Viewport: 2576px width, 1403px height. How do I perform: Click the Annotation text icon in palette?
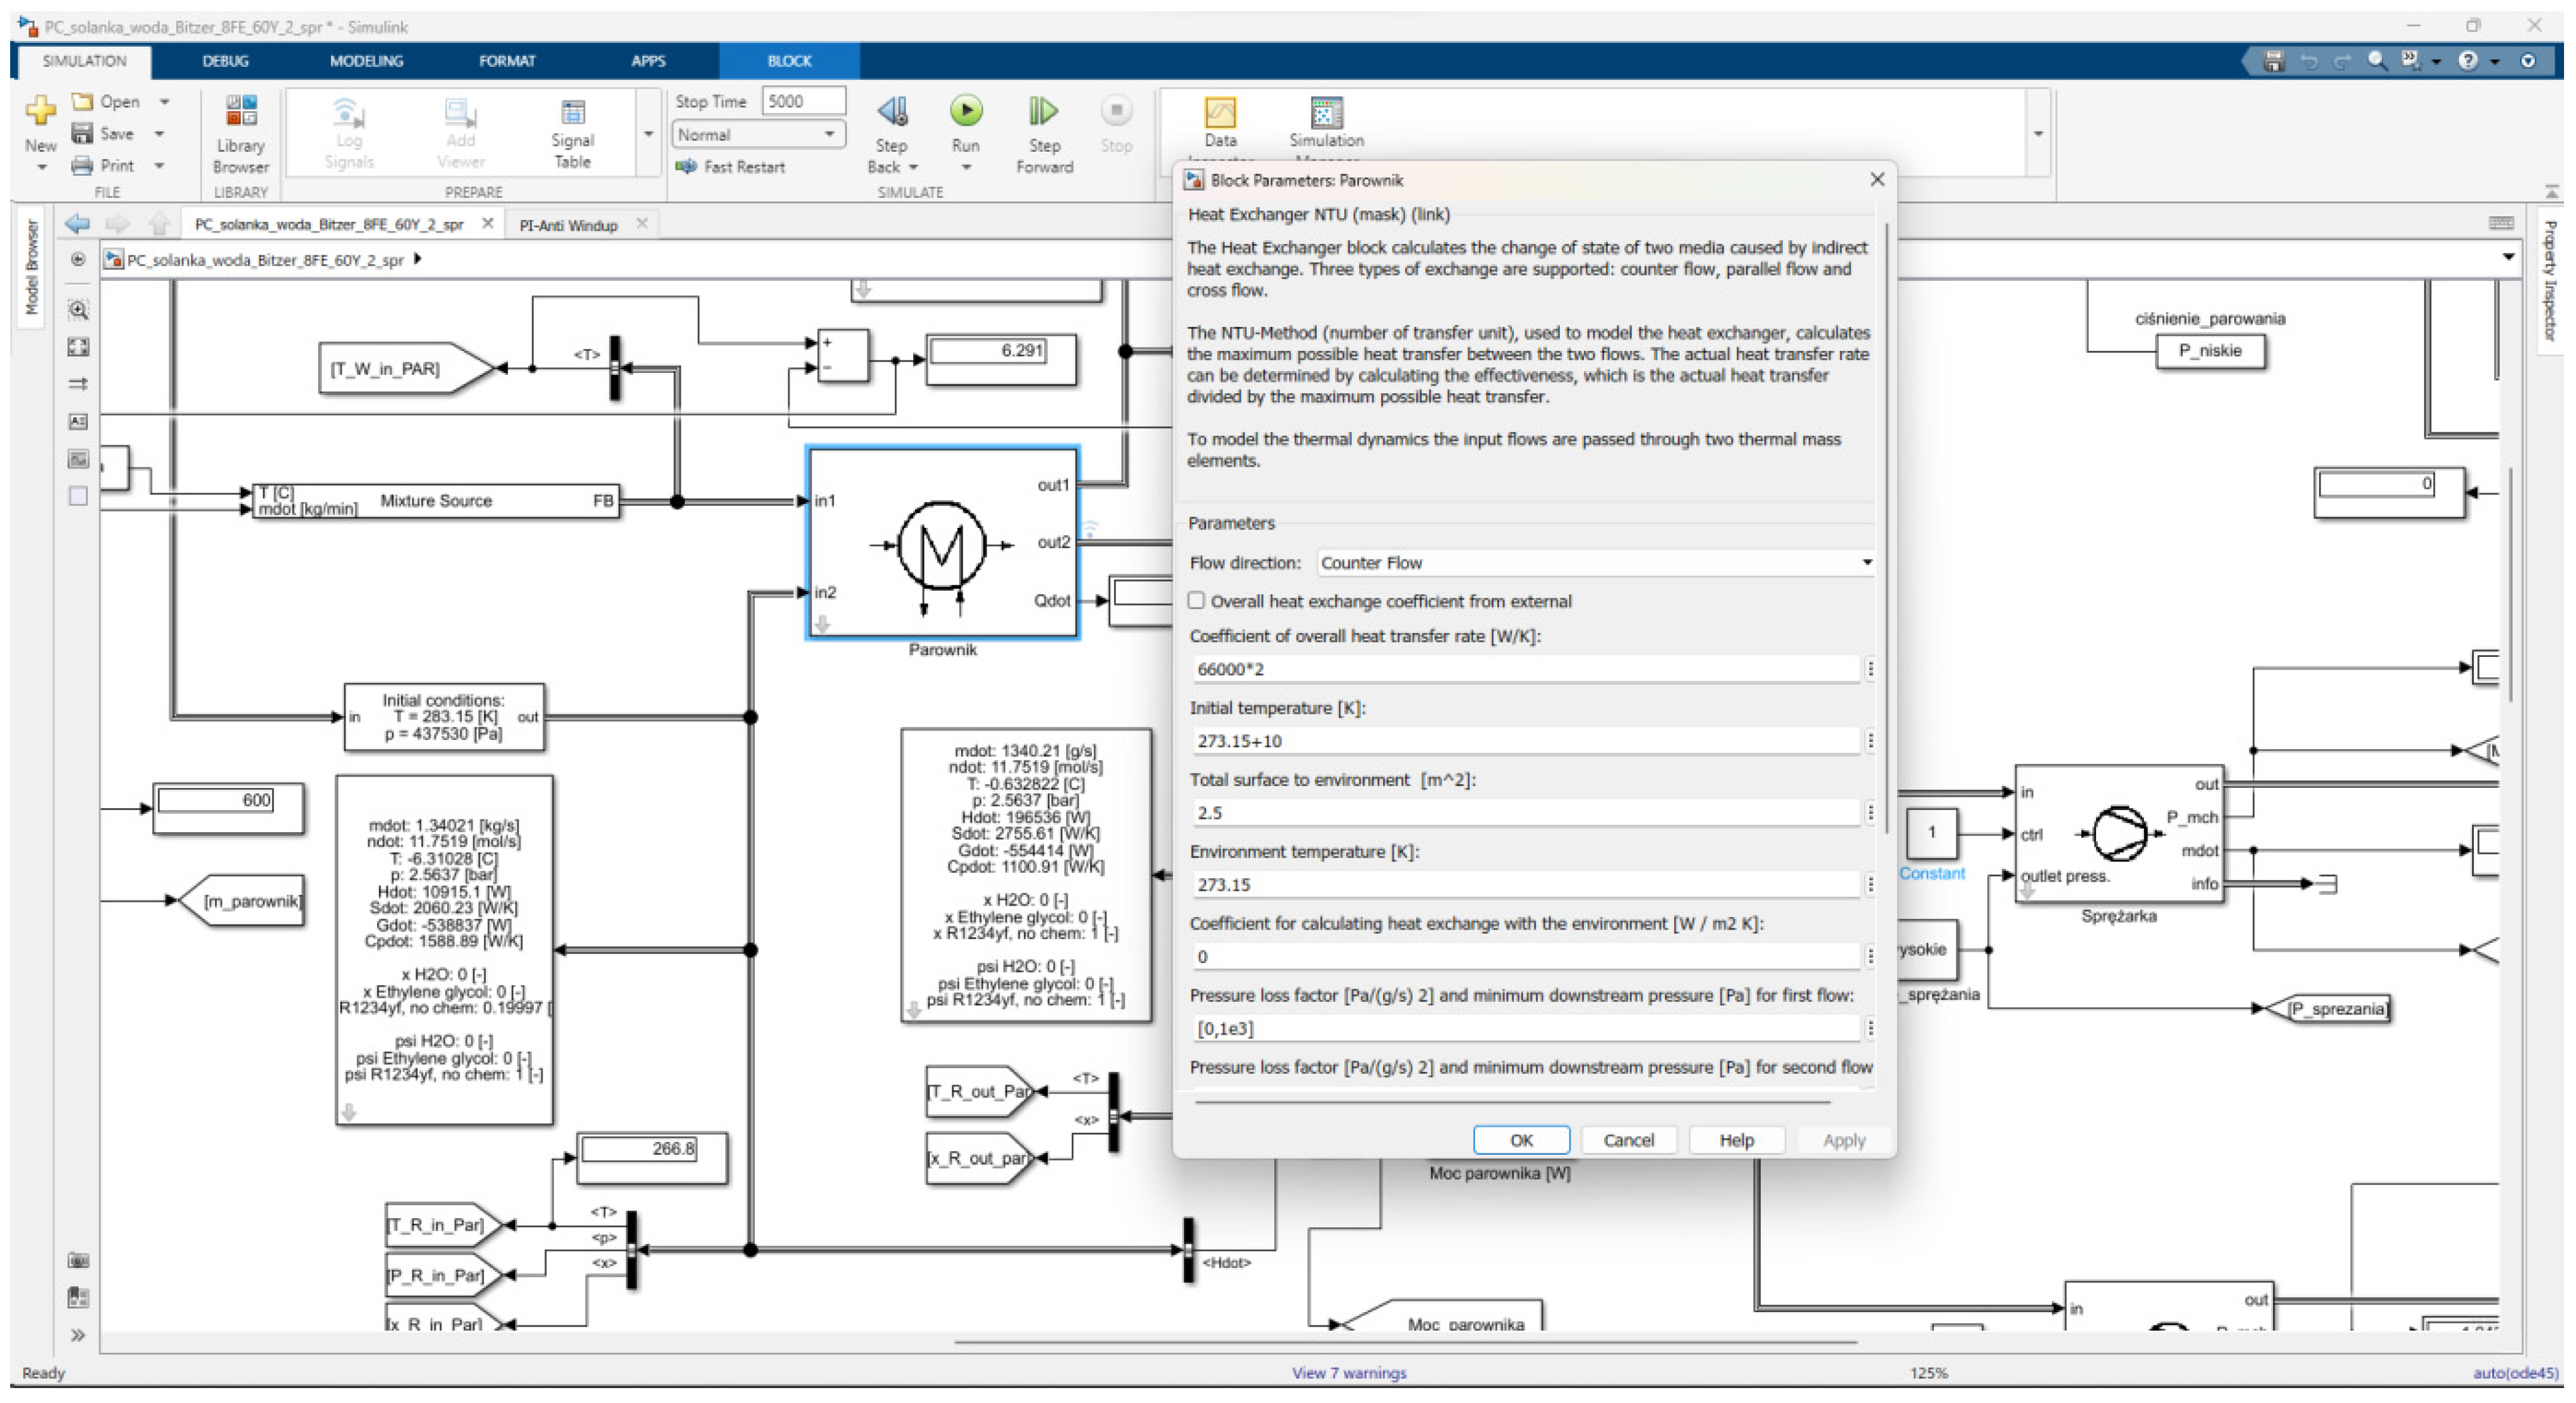point(78,422)
